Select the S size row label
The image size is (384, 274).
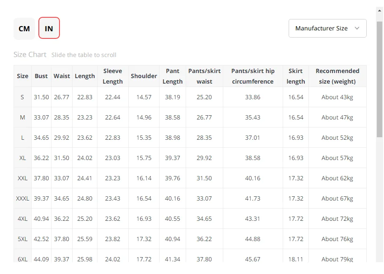pyautogui.click(x=22, y=97)
